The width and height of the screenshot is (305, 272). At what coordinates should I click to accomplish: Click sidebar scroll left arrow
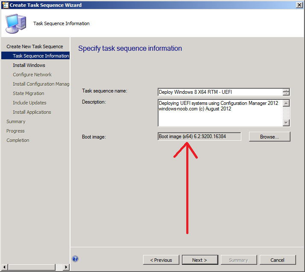5,267
